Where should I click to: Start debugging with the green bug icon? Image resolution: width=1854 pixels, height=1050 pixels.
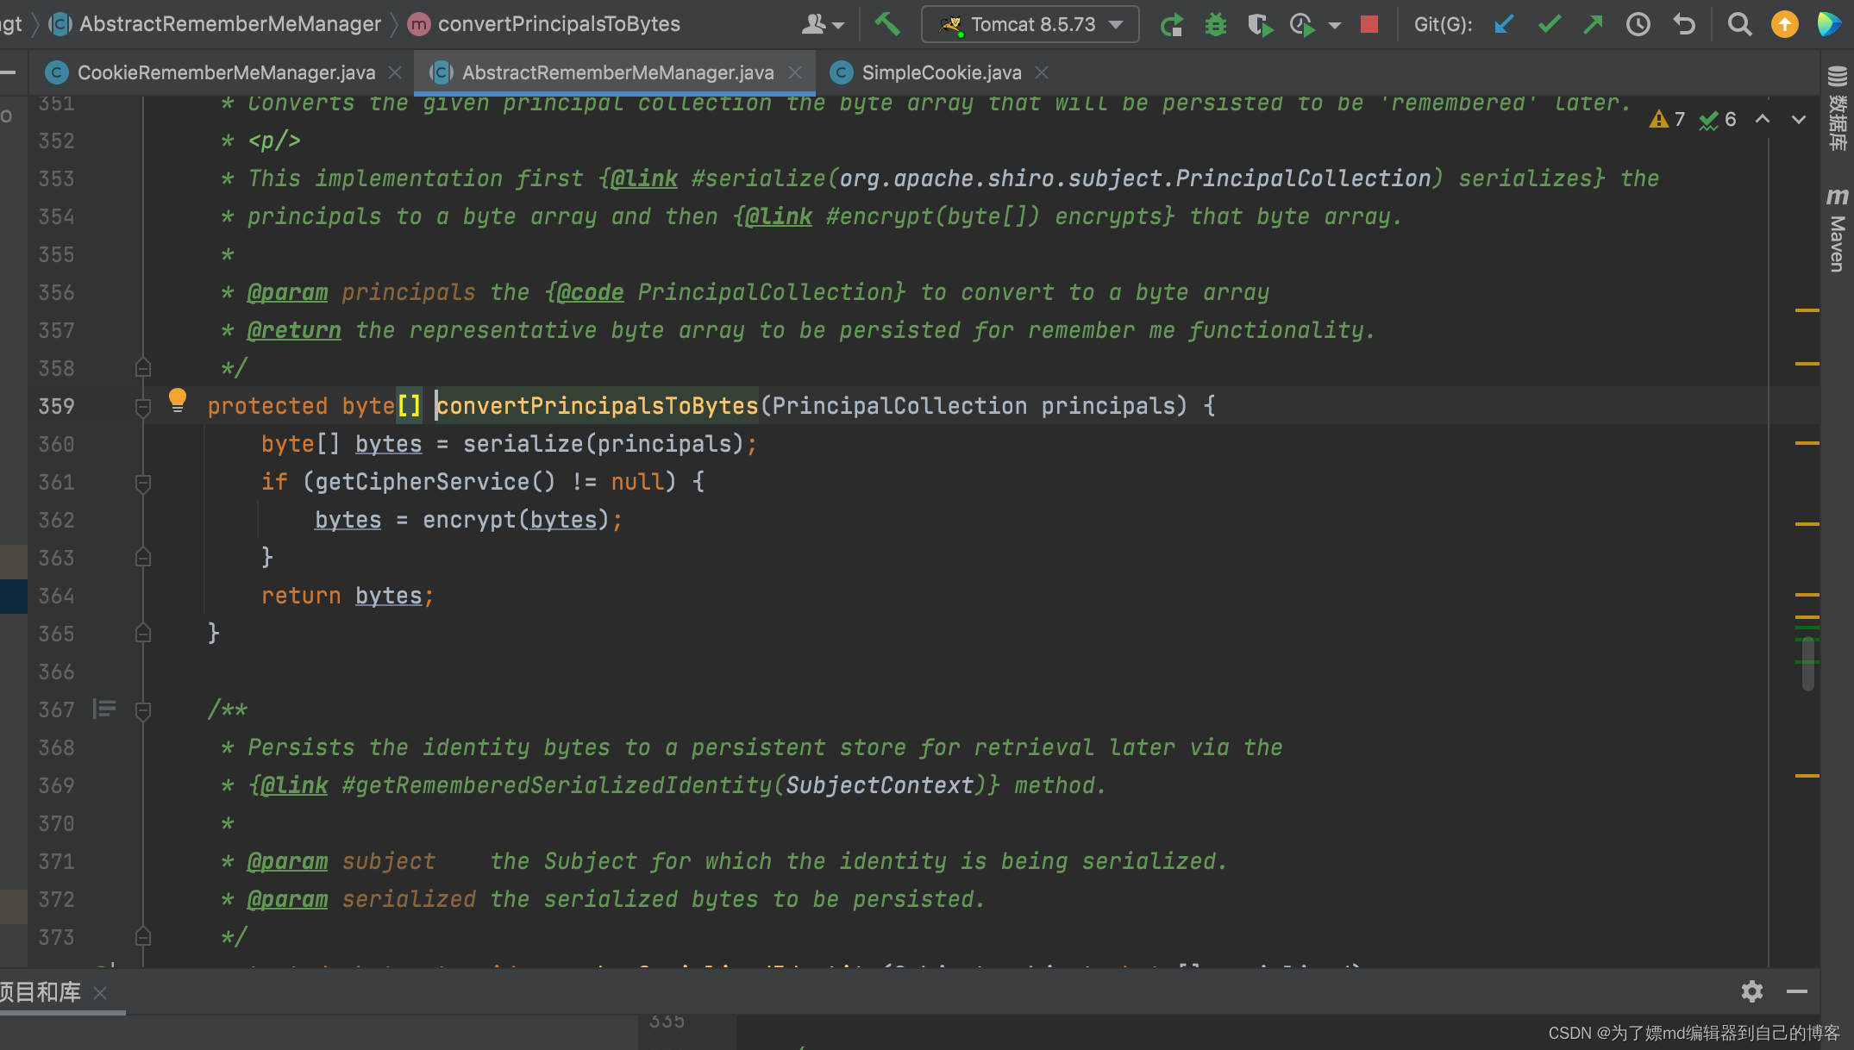pos(1216,24)
